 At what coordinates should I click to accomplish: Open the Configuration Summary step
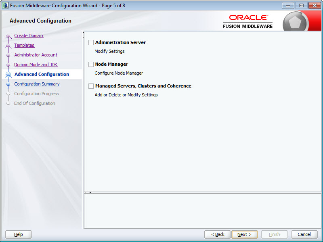click(x=37, y=84)
